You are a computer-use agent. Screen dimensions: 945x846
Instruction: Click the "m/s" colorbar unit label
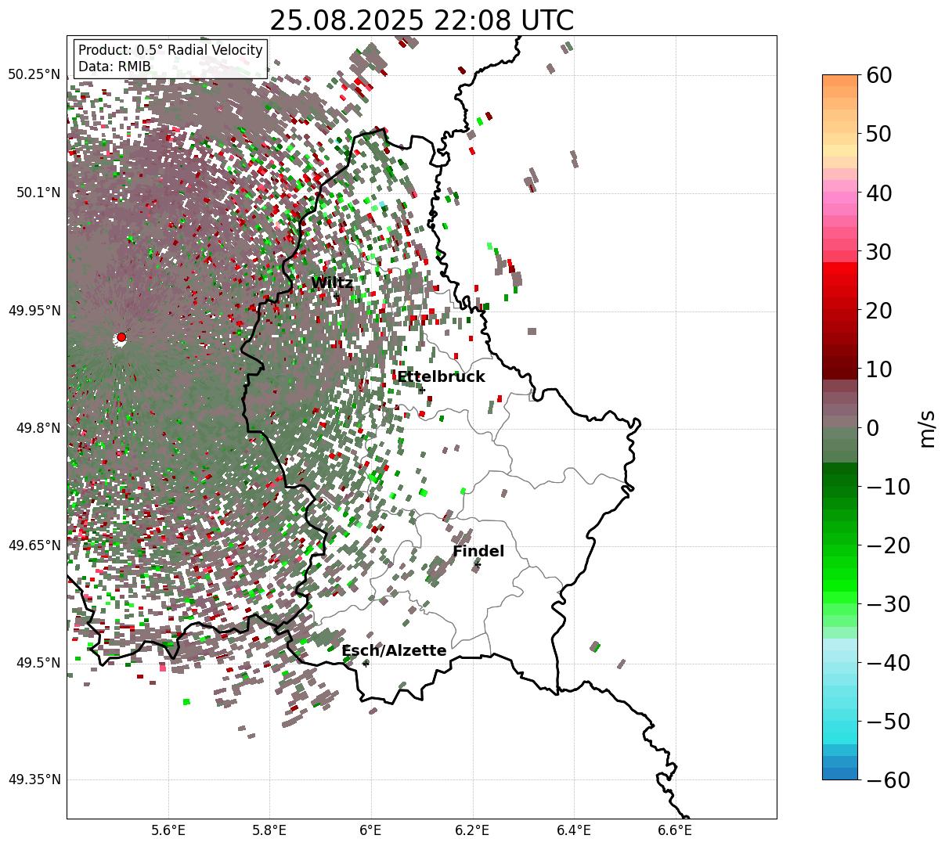point(928,428)
